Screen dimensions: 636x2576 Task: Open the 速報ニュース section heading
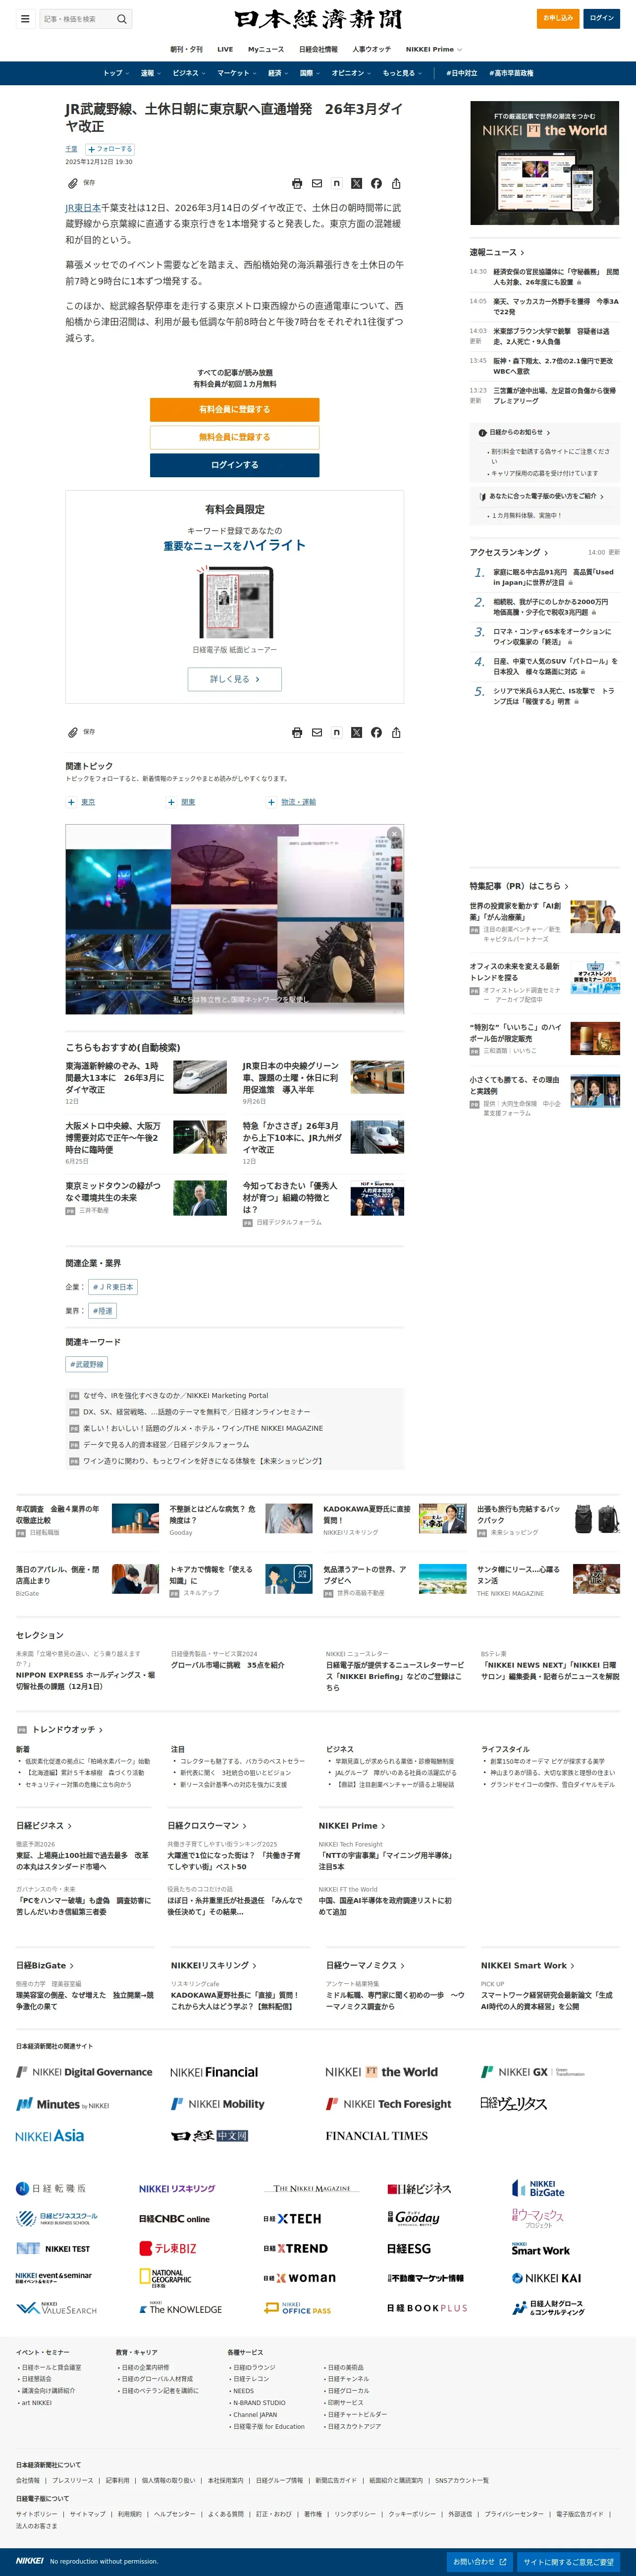point(497,252)
